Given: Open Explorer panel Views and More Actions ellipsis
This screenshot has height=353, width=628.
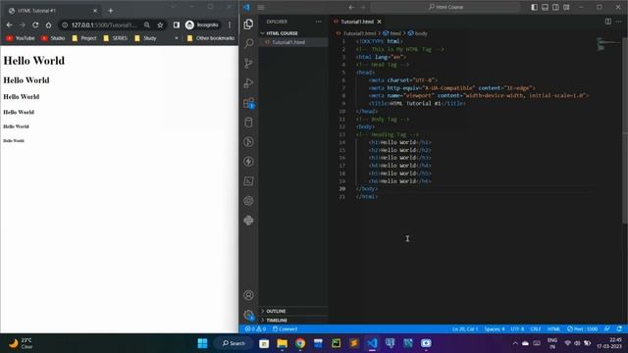Looking at the screenshot, I should 318,22.
